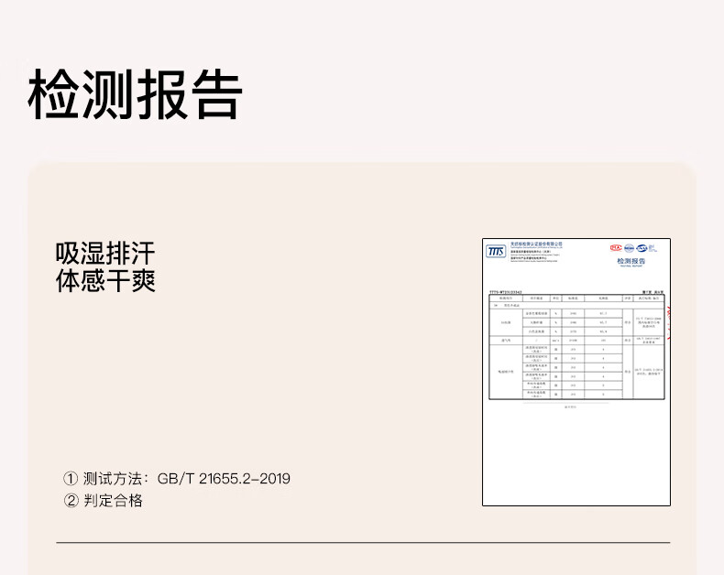Click the GB/T 21655.2-2019 test method text
The height and width of the screenshot is (575, 724).
pyautogui.click(x=224, y=479)
